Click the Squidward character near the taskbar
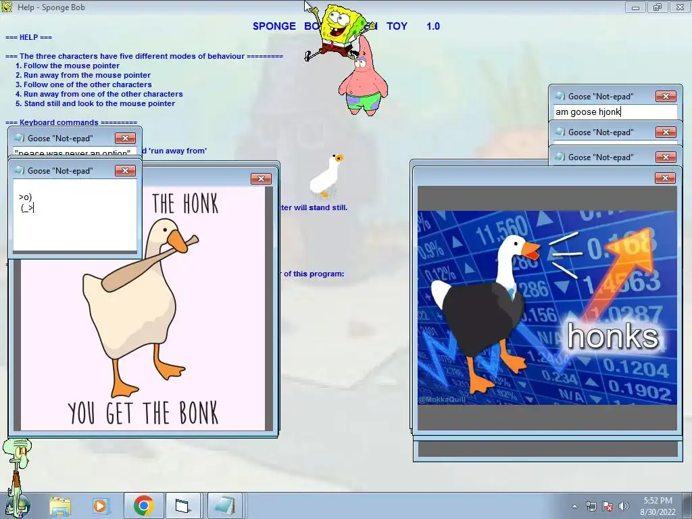The image size is (692, 519). tap(17, 476)
